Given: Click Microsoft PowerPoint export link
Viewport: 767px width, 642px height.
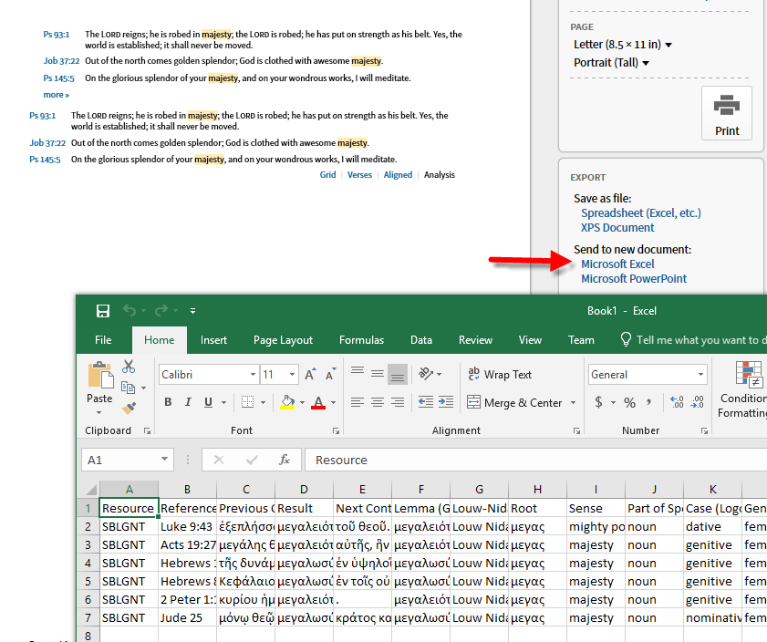Looking at the screenshot, I should point(634,279).
